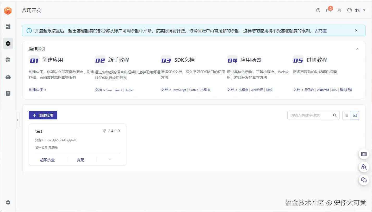Click the orange MemFire logo icon
Image resolution: width=372 pixels, height=212 pixels.
[x=8, y=11]
